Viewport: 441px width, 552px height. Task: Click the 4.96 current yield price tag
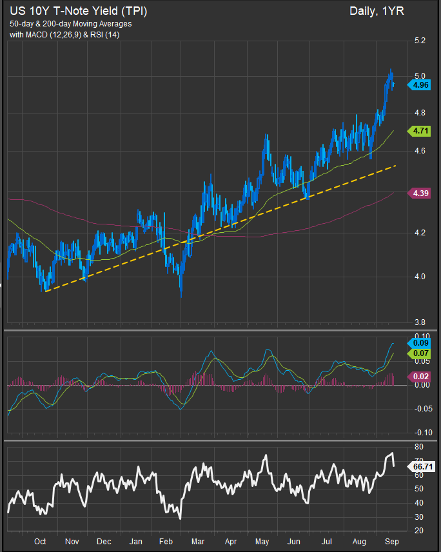coord(419,85)
